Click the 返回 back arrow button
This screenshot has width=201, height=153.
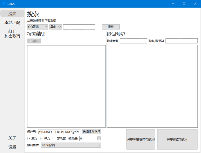34,41
